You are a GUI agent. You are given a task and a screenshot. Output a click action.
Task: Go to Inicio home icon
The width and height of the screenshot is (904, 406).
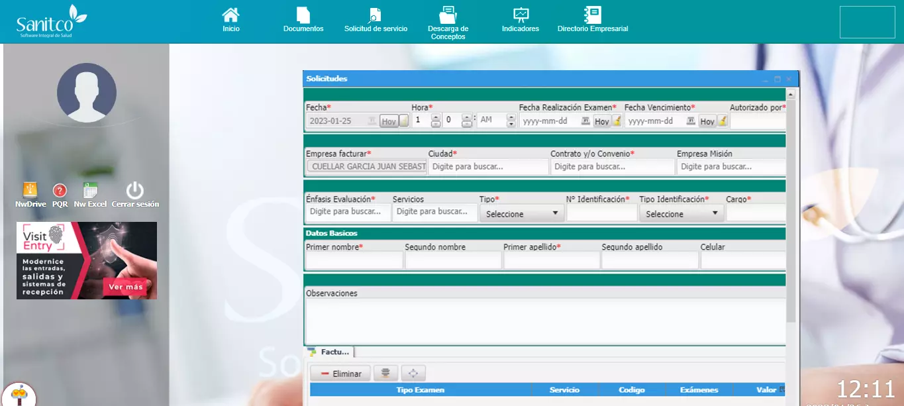click(230, 15)
